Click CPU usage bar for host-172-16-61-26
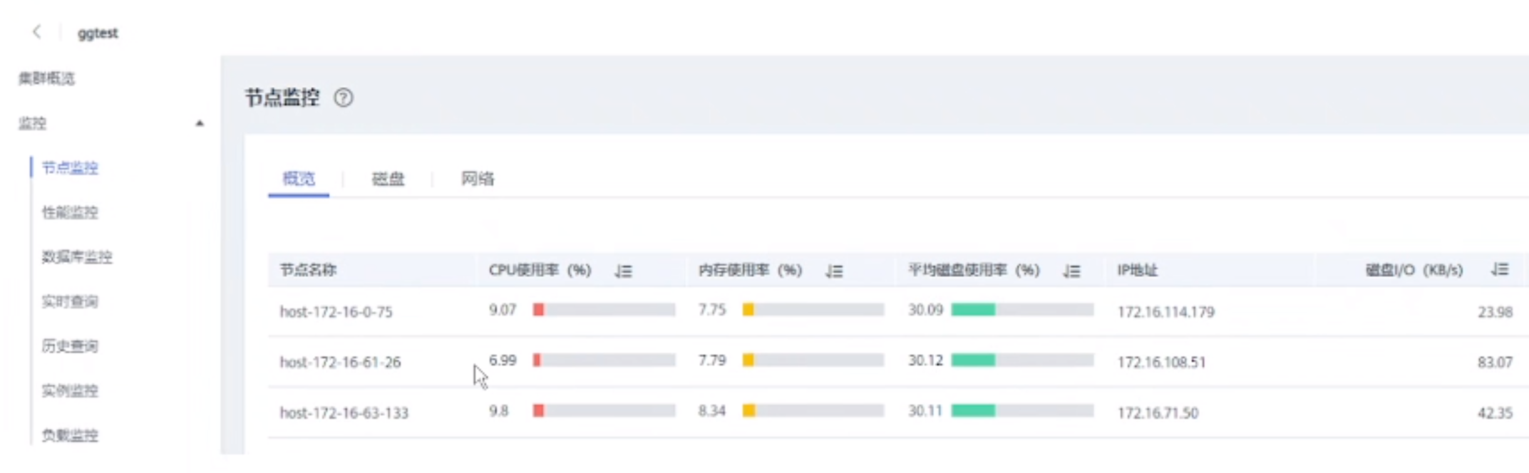 coord(604,360)
